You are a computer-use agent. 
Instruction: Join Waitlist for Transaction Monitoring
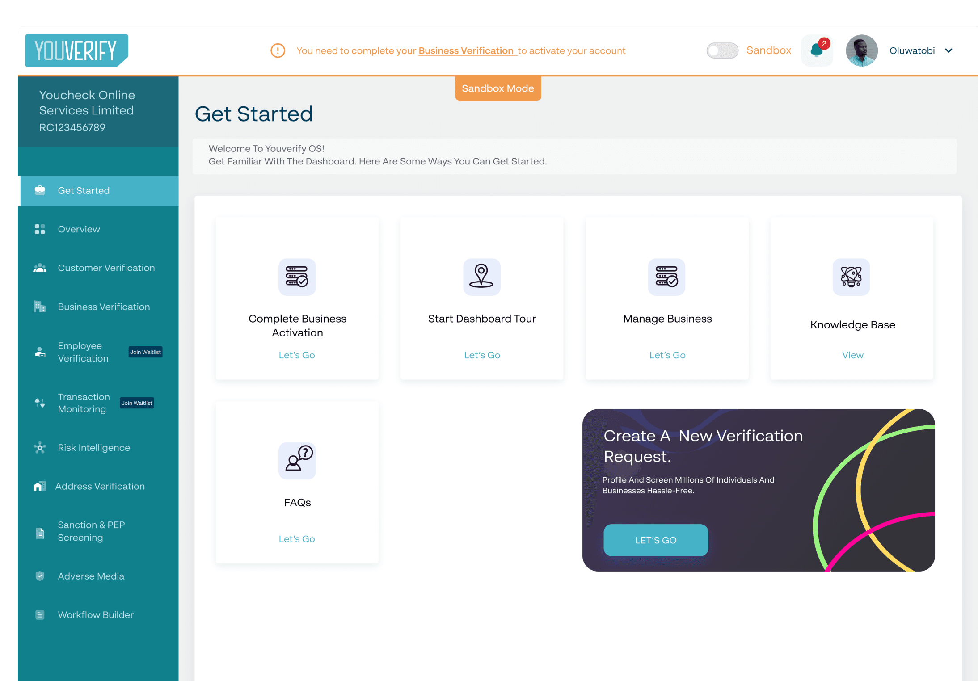[137, 403]
